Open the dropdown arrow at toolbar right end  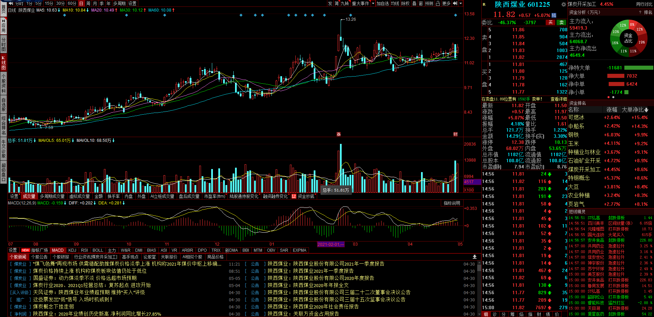pos(461,3)
